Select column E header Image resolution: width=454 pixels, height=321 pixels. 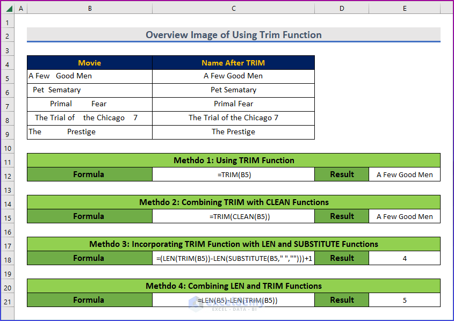[x=404, y=9]
